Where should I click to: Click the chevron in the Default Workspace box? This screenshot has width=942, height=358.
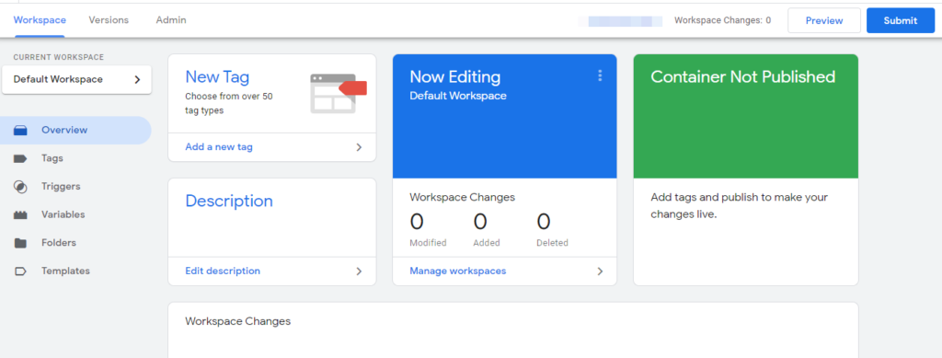tap(137, 79)
